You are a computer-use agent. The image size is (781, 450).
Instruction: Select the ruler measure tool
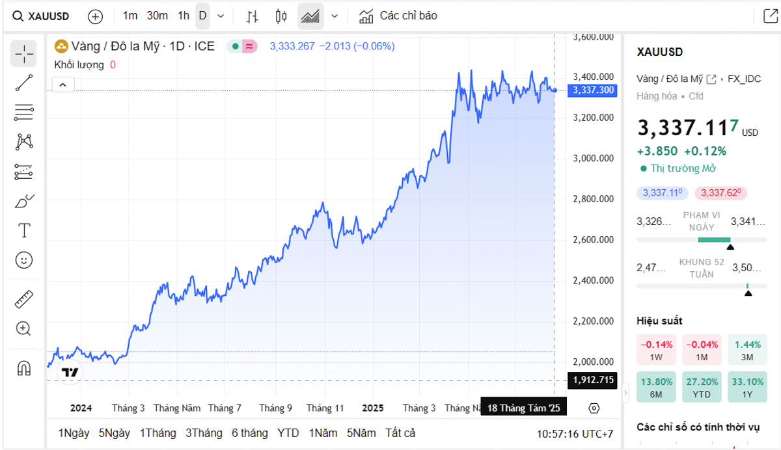23,299
